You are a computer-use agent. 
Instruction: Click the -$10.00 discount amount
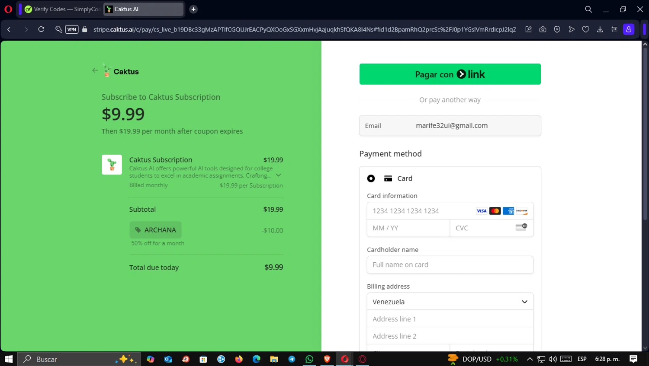point(272,230)
